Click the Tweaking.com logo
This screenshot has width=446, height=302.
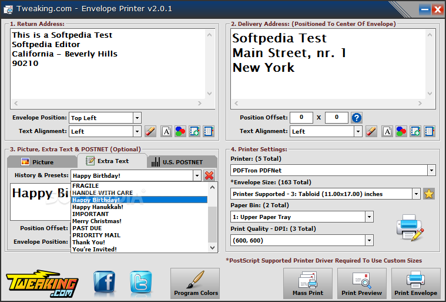(x=42, y=284)
